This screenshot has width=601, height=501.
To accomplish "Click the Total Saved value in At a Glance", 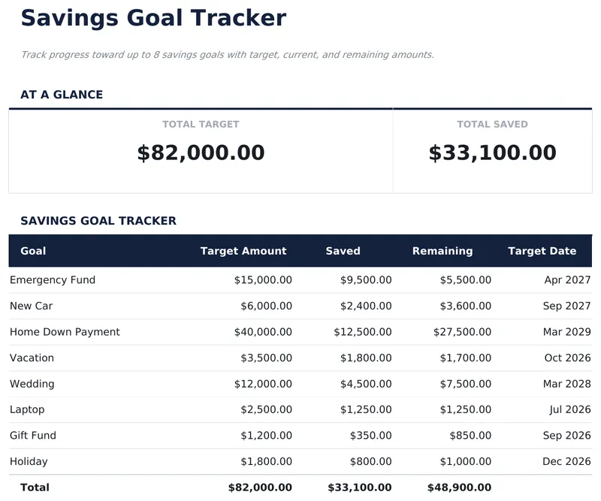I will pos(492,153).
